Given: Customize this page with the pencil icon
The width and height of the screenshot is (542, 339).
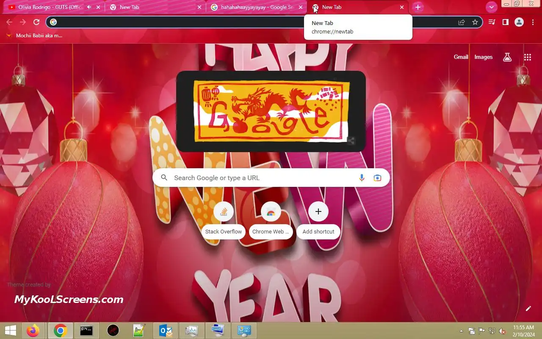Looking at the screenshot, I should click(528, 308).
